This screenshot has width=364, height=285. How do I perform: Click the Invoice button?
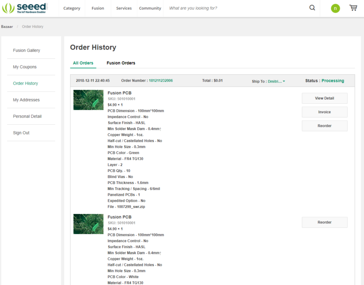[324, 112]
